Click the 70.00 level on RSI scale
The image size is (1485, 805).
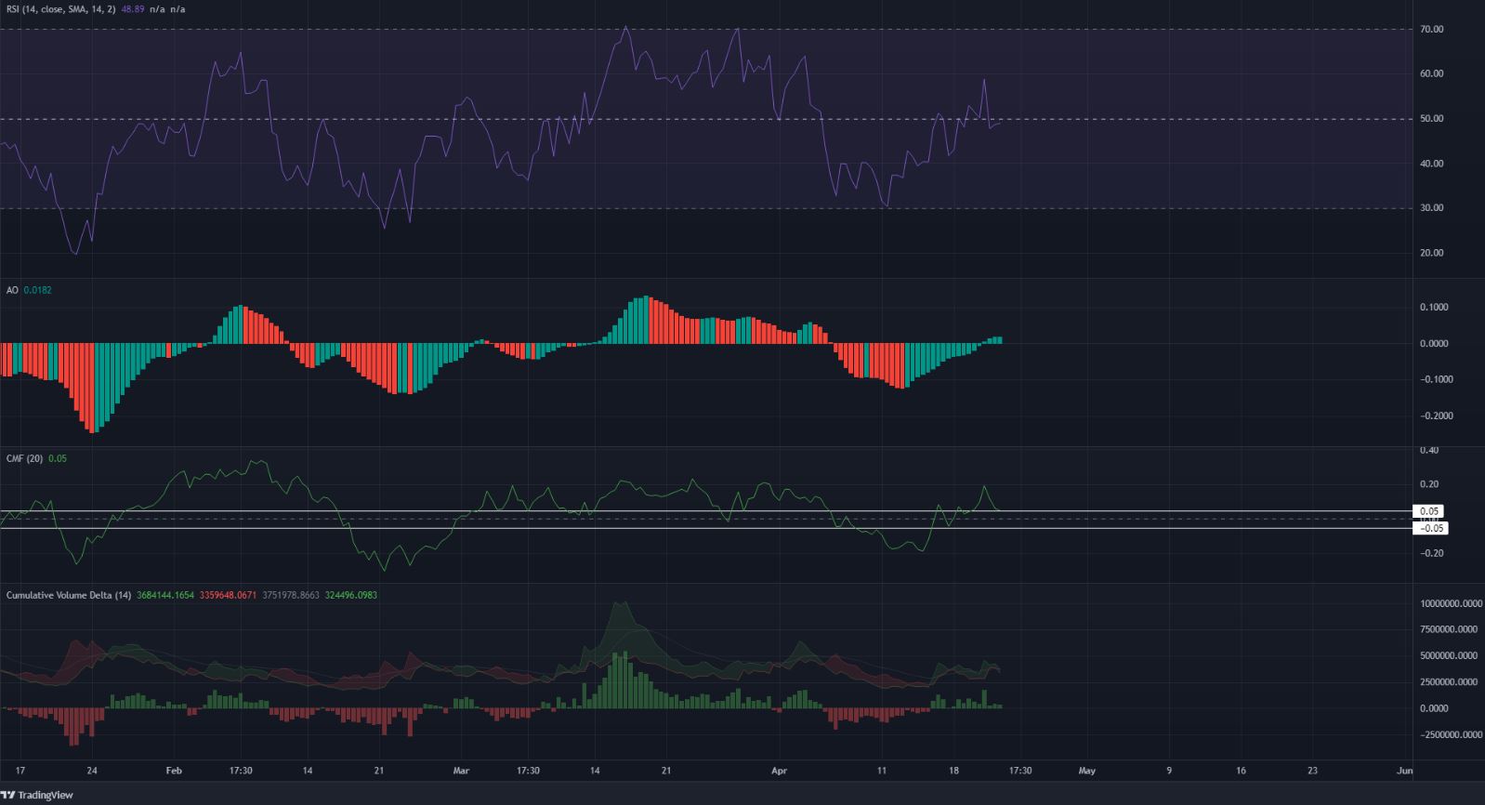click(1432, 30)
